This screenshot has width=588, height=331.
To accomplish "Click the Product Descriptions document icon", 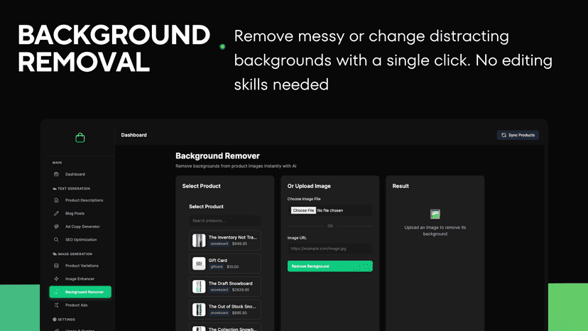I will click(x=56, y=200).
